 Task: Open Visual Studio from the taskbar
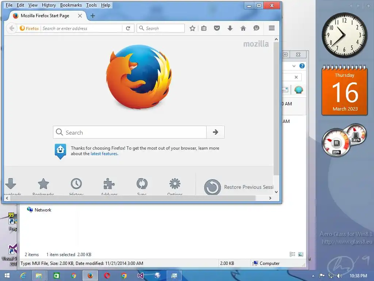[x=141, y=276]
